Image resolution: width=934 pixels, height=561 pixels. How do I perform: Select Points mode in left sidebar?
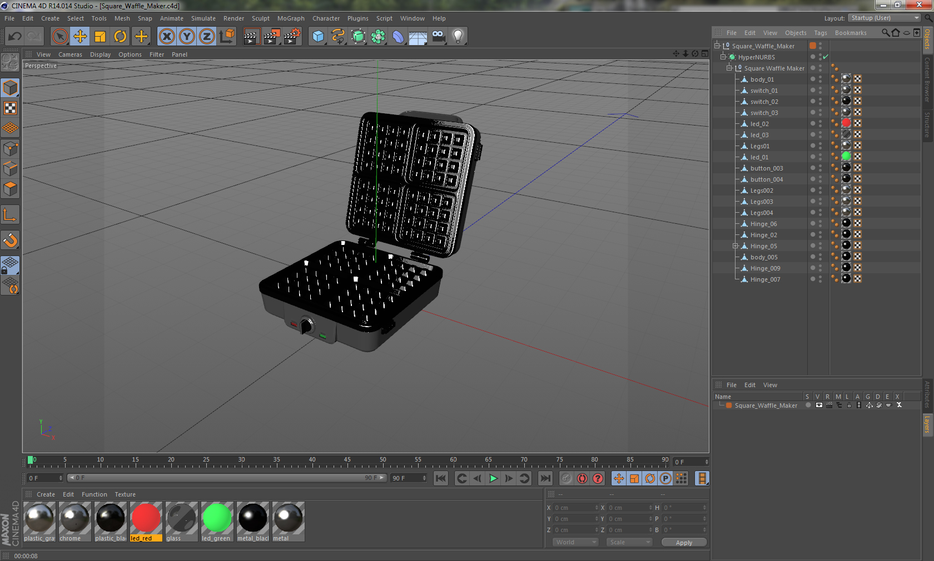point(10,148)
